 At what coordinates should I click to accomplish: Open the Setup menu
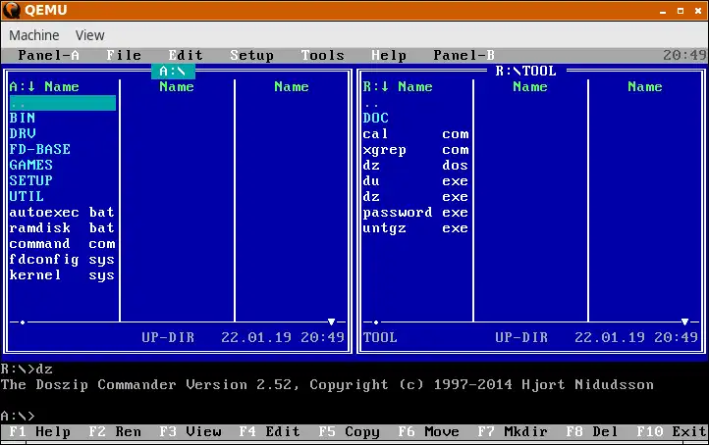(251, 55)
